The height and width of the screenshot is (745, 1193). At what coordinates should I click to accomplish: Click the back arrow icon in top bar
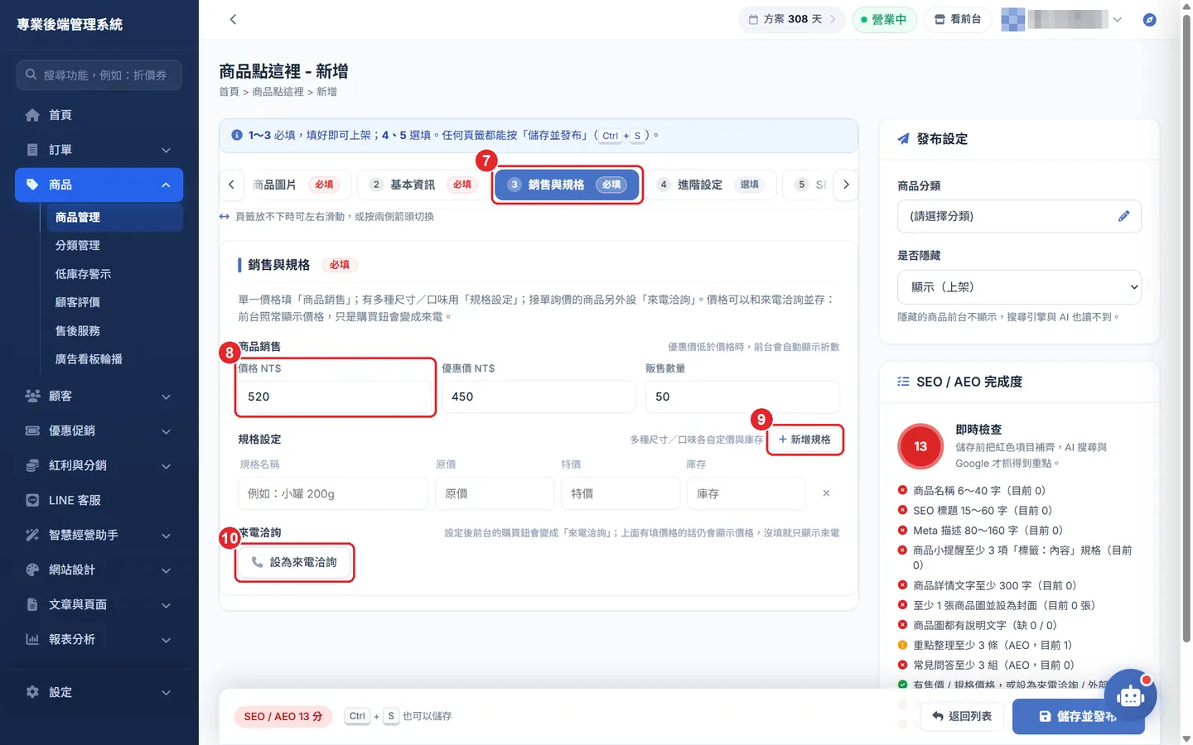(233, 19)
